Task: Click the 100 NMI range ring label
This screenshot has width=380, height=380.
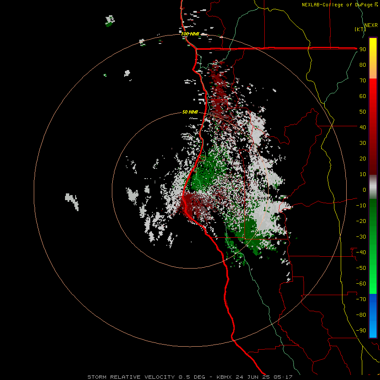Action: [190, 34]
